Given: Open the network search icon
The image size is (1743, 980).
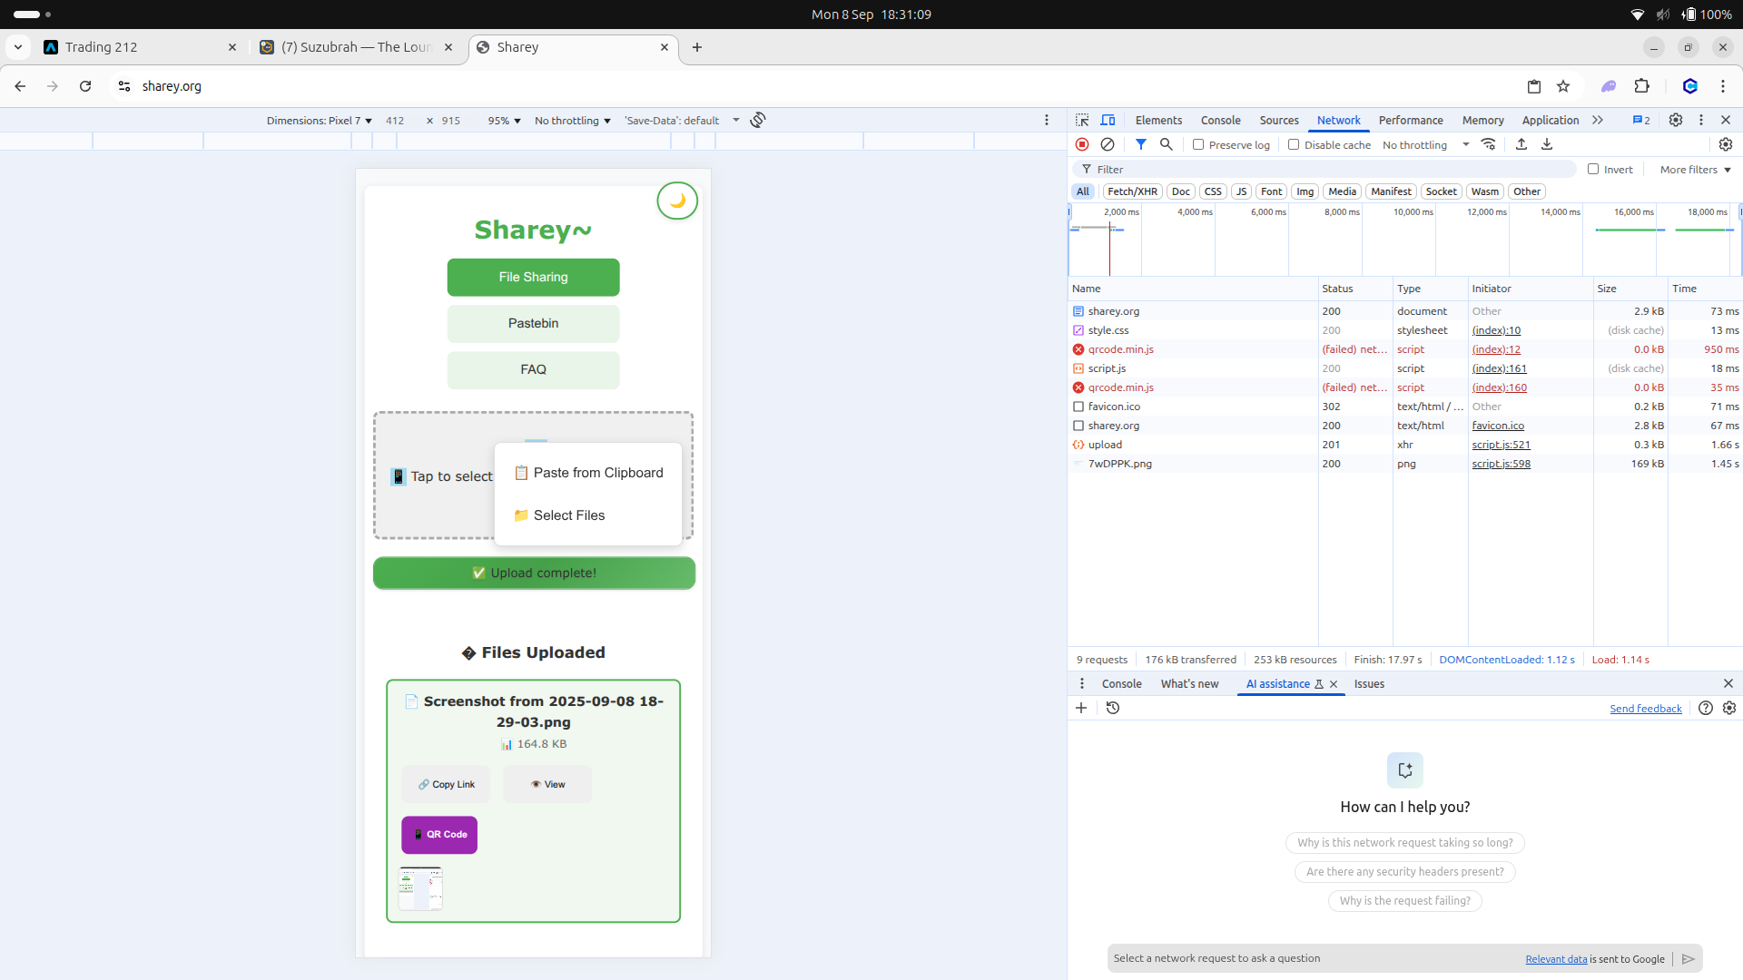Looking at the screenshot, I should [x=1167, y=144].
